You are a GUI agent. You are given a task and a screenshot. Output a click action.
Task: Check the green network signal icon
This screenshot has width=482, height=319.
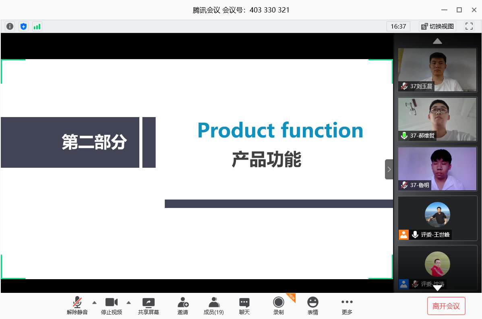pos(37,27)
